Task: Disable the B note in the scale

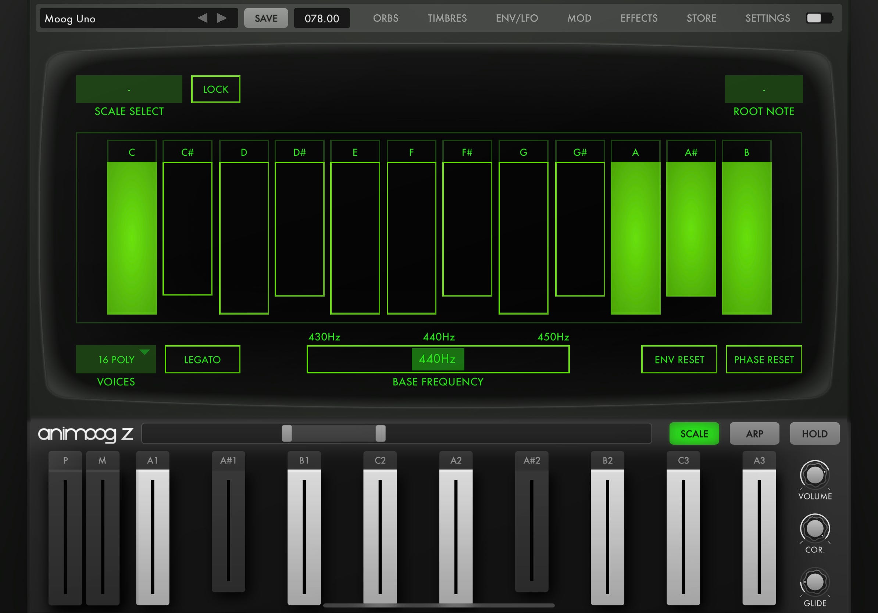Action: pyautogui.click(x=747, y=227)
